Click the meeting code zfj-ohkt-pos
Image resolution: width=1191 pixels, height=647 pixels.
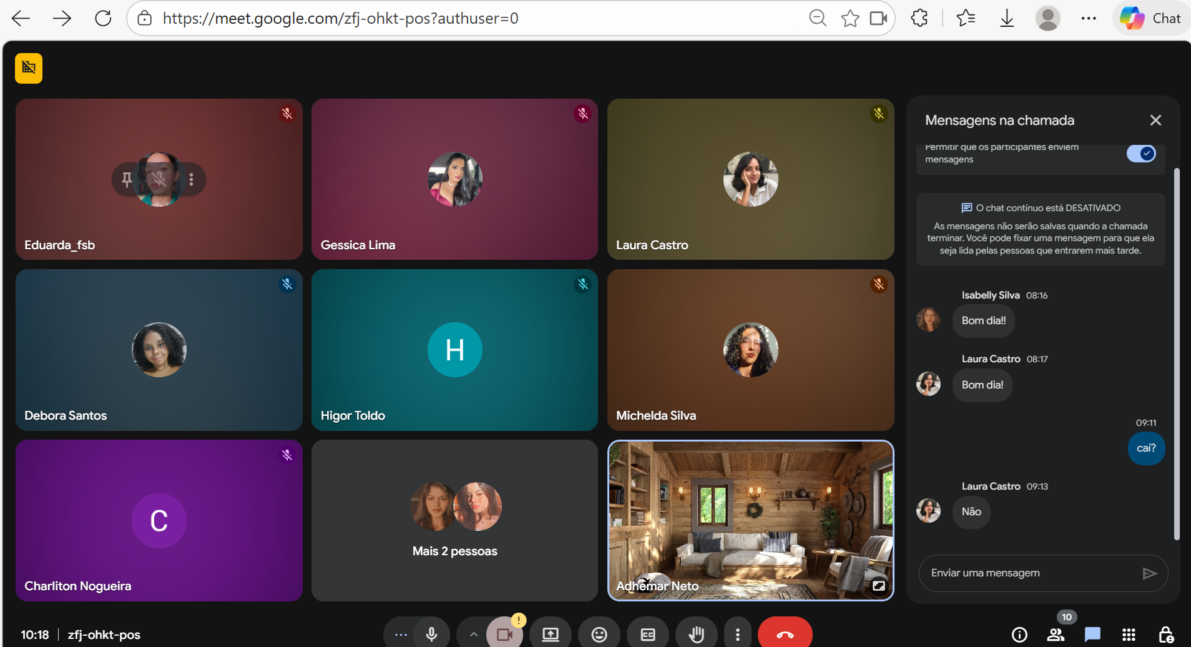104,635
